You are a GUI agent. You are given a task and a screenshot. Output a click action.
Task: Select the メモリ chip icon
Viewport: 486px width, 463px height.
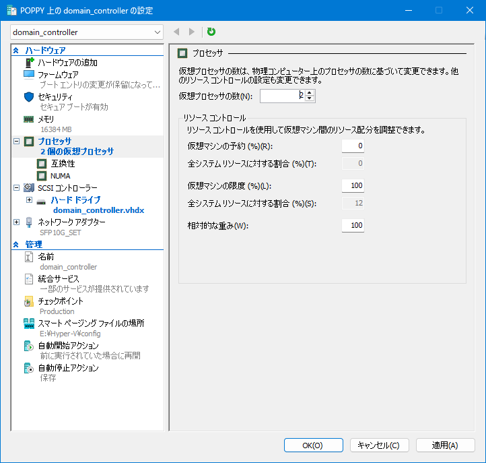pyautogui.click(x=29, y=119)
